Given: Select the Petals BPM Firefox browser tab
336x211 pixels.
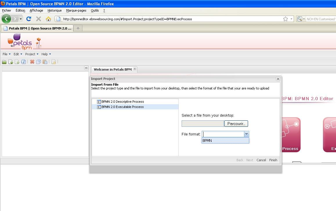Looking at the screenshot, I should (x=37, y=28).
